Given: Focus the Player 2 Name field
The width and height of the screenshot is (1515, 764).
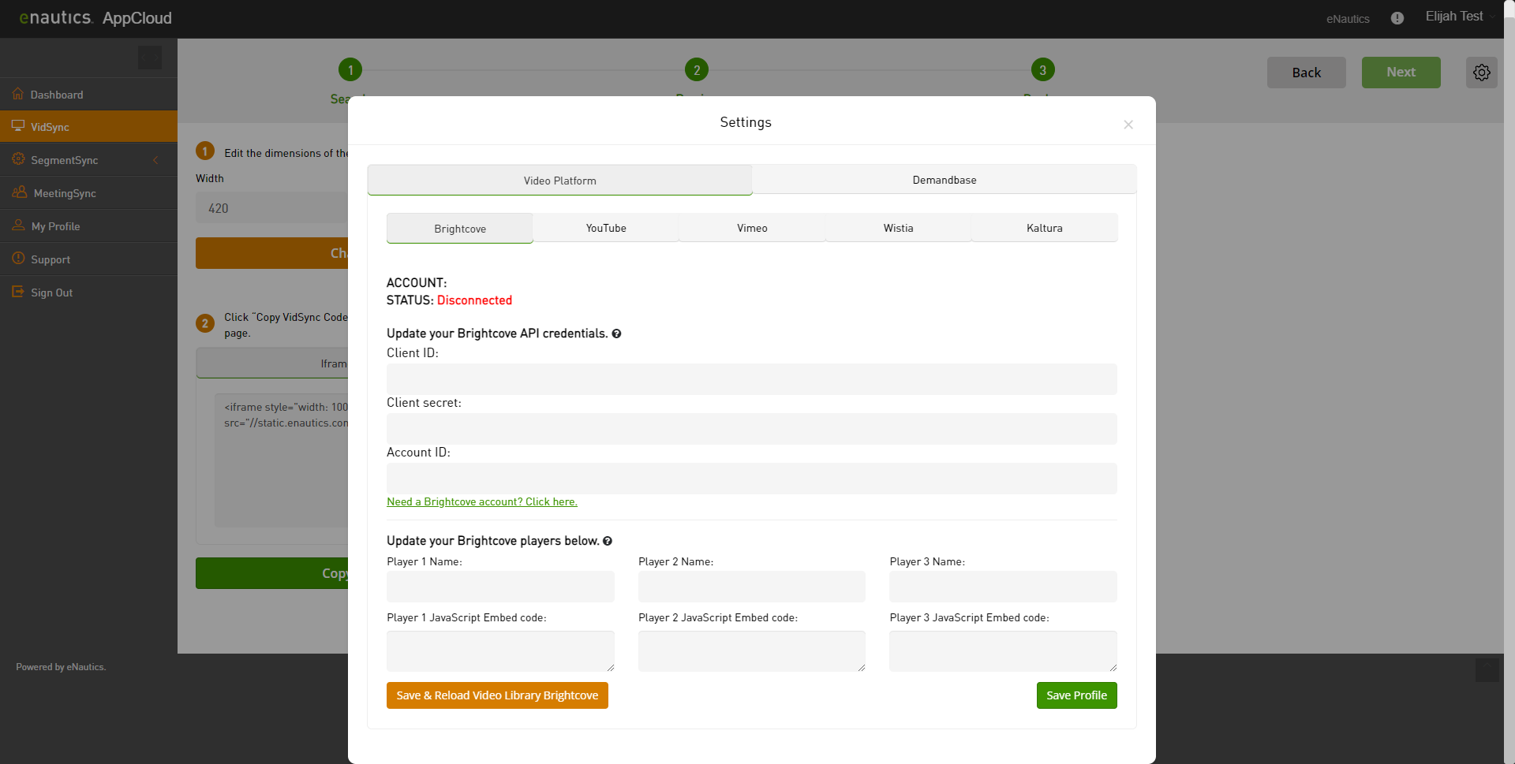Looking at the screenshot, I should pyautogui.click(x=752, y=587).
